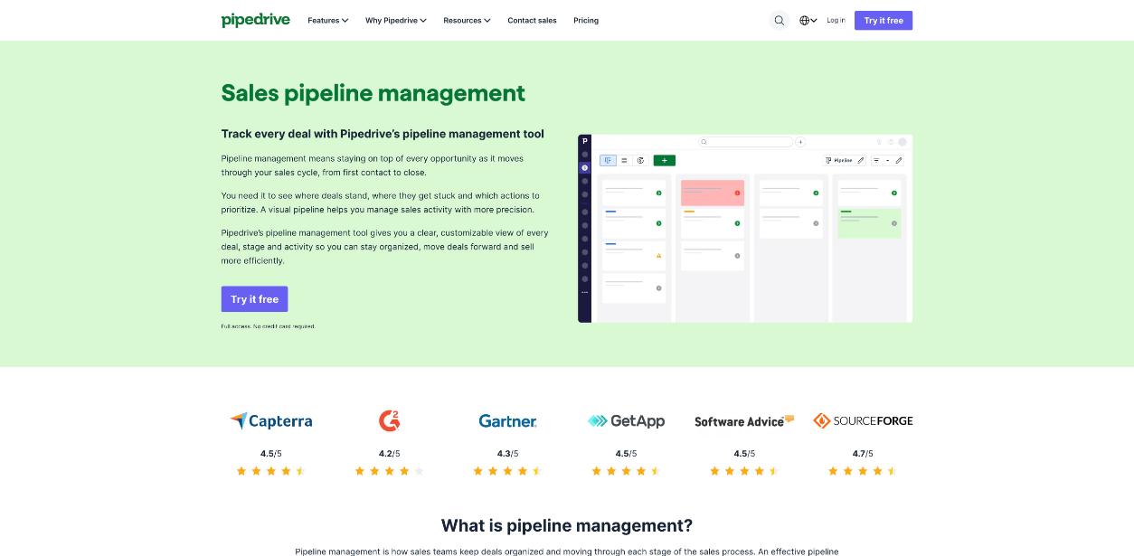Open the site search magnifier icon

(780, 20)
